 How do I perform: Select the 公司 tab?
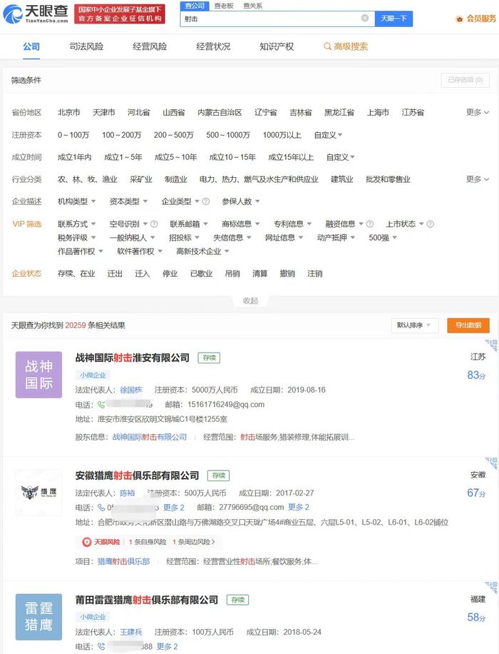pyautogui.click(x=31, y=46)
